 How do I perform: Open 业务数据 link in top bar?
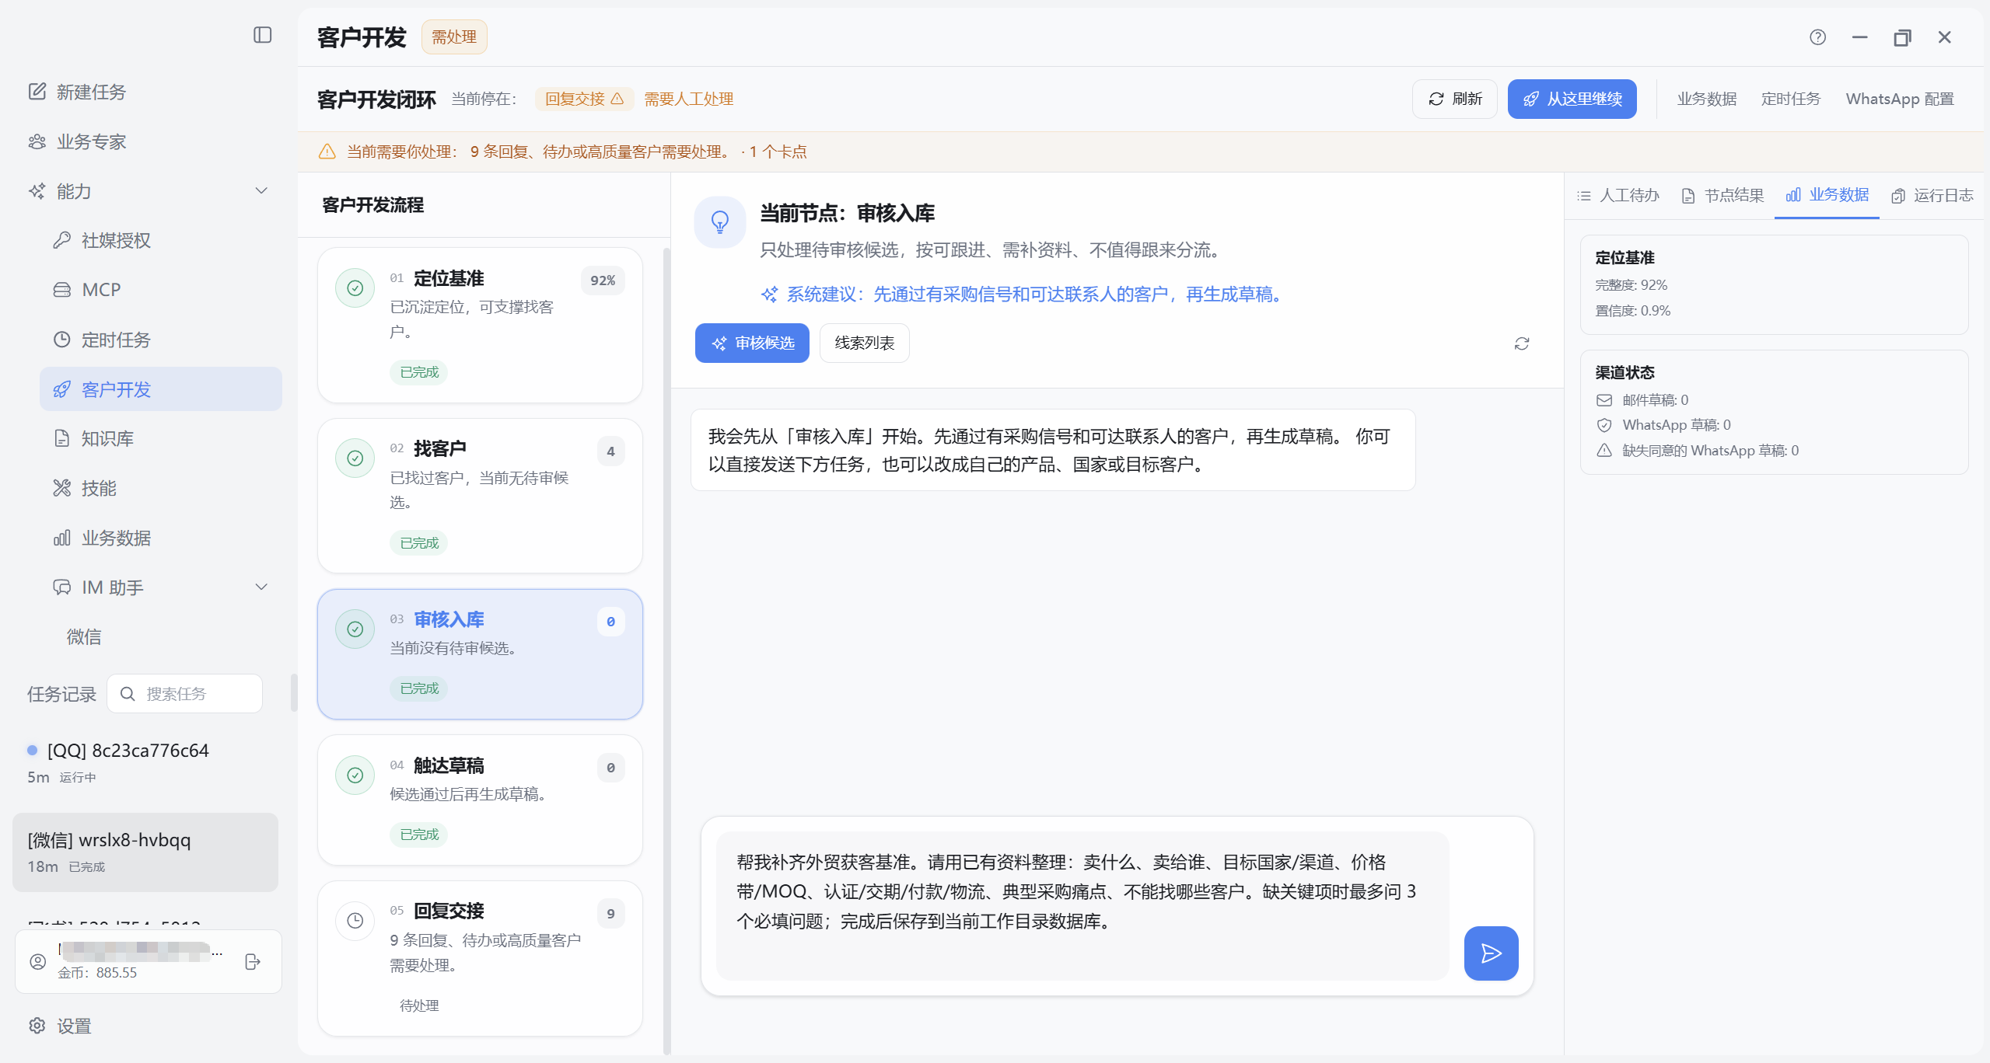(1706, 99)
